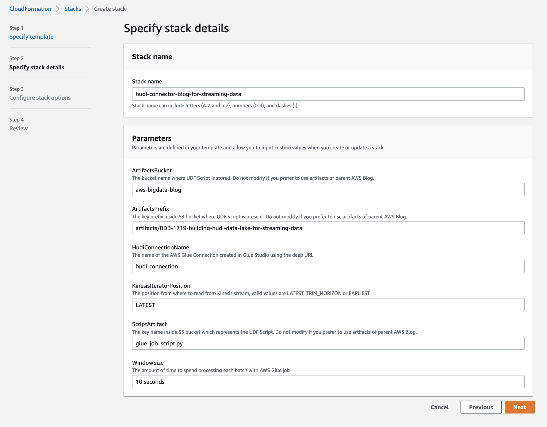Focus the Stack name text field
Viewport: 547px width, 427px height.
328,94
